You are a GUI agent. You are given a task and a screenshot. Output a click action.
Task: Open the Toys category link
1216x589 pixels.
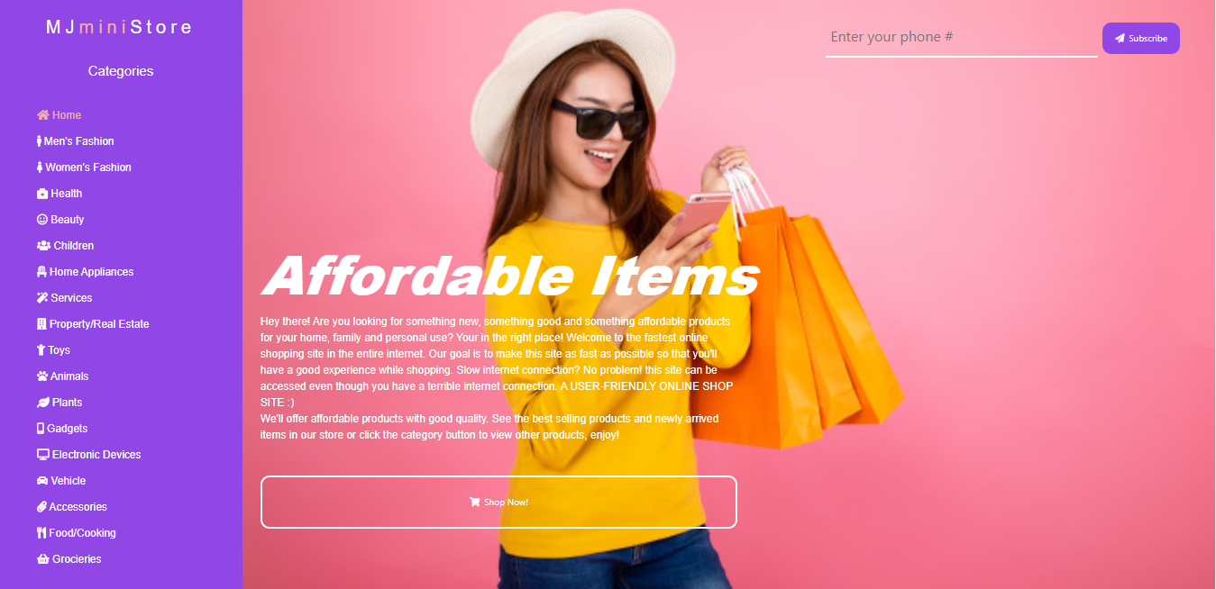click(53, 350)
